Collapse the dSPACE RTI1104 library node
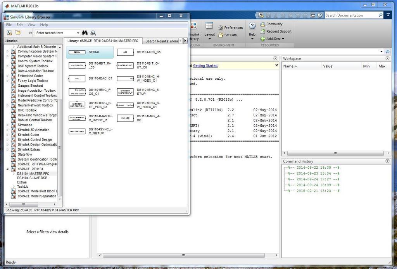Viewport: 397px width, 269px height. click(8, 169)
